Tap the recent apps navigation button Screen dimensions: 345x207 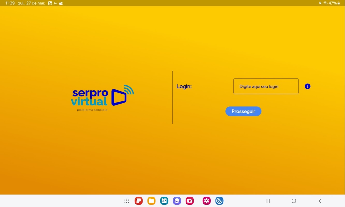pyautogui.click(x=268, y=201)
